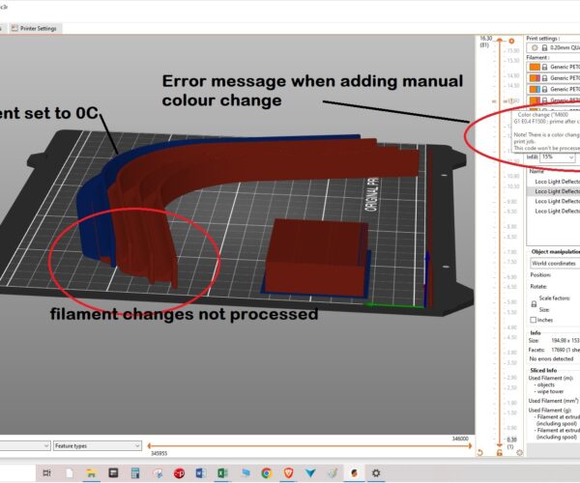Select the highlighted Loco Light Deflector object row
Image resolution: width=580 pixels, height=483 pixels.
[x=553, y=191]
